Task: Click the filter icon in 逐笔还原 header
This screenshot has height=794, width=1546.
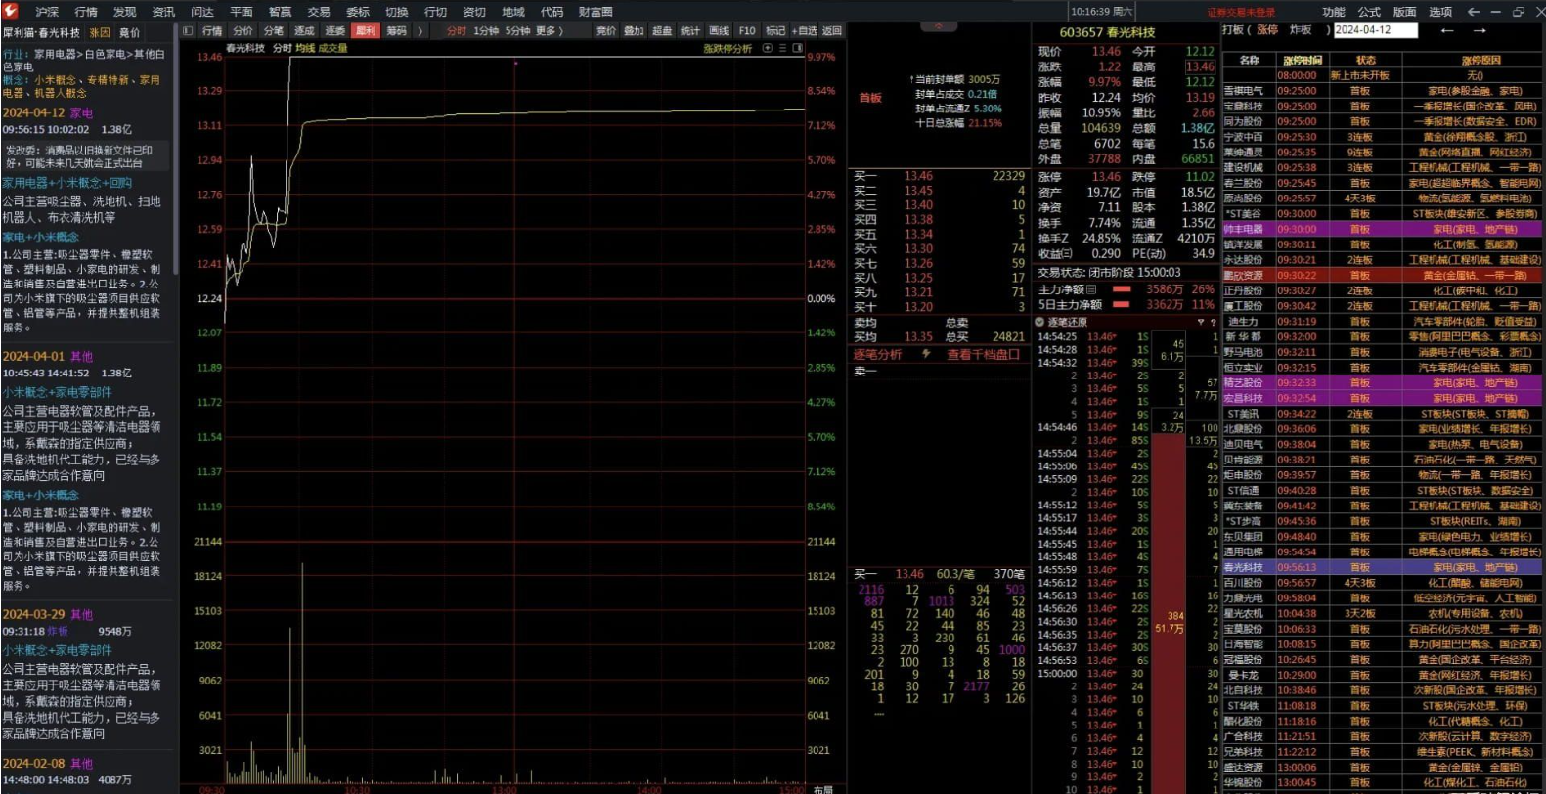Action: [x=1200, y=322]
